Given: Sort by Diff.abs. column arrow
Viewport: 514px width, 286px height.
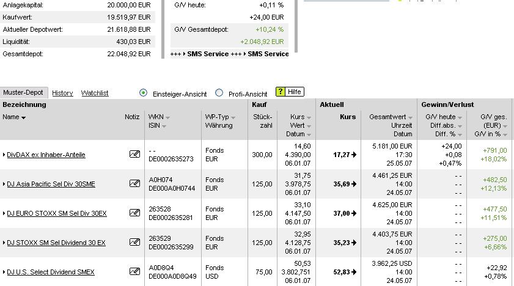Looking at the screenshot, I should click(x=460, y=126).
